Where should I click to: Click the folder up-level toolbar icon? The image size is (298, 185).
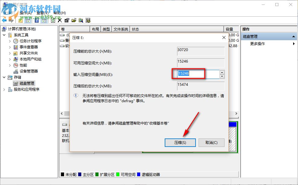pyautogui.click(x=21, y=20)
